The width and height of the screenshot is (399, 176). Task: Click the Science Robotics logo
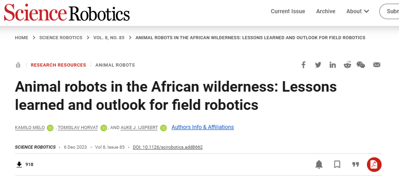67,13
